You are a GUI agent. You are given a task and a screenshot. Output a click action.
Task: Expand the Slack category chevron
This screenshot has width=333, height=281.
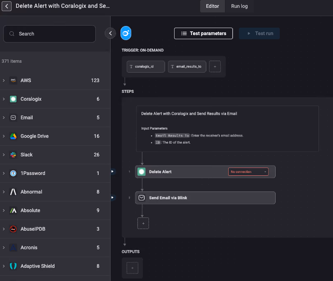coord(4,155)
